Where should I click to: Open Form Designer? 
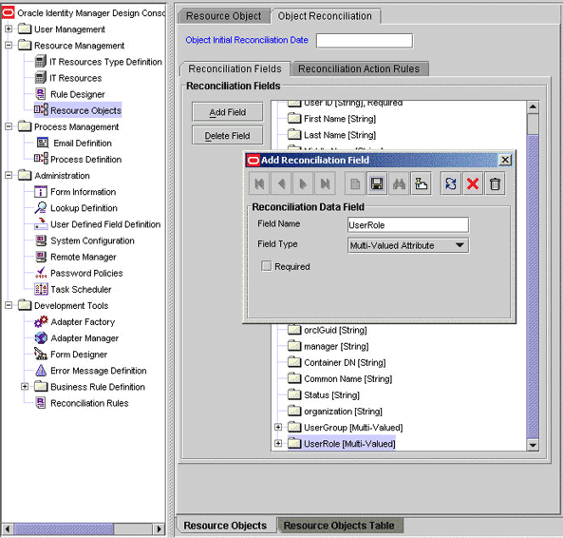(x=79, y=355)
